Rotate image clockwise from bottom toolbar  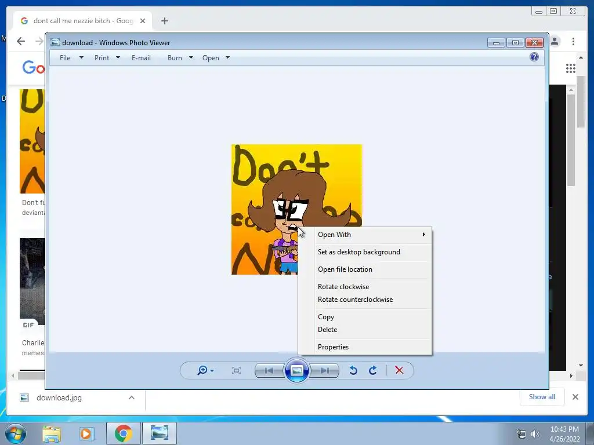point(373,370)
